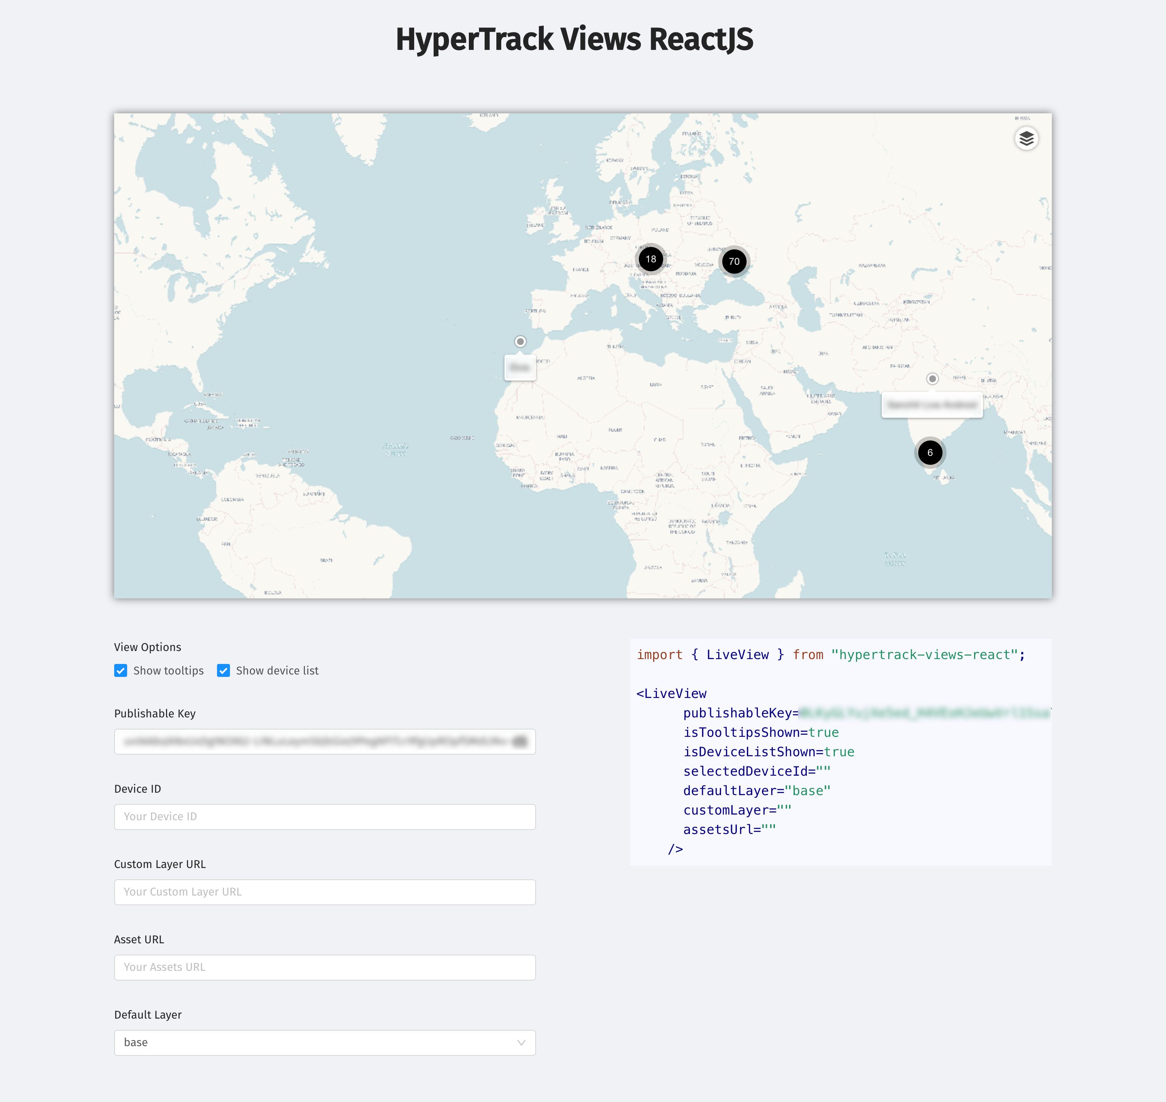This screenshot has height=1102, width=1166.
Task: Click the blurred tooltip below India marker
Action: pyautogui.click(x=932, y=405)
